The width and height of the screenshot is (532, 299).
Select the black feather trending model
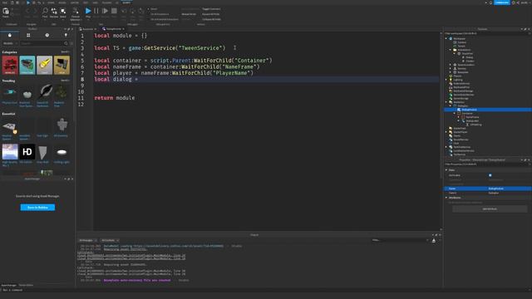45,92
